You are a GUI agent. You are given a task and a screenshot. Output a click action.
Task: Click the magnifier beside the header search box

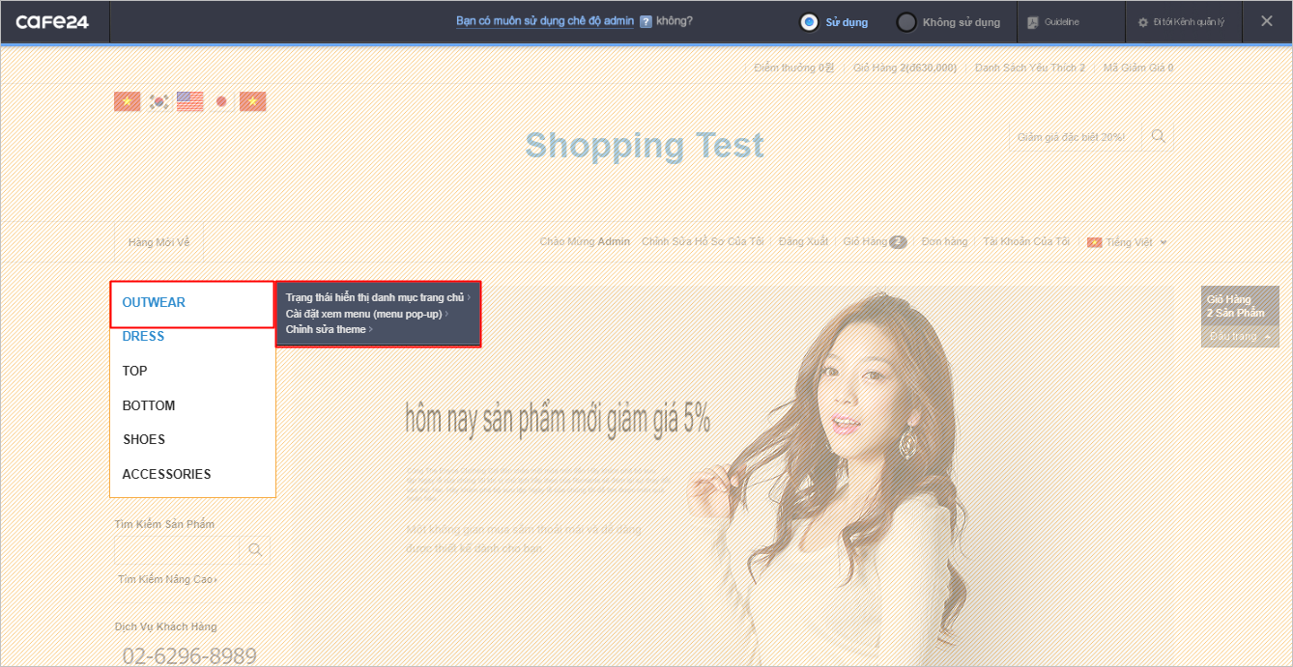(1158, 136)
